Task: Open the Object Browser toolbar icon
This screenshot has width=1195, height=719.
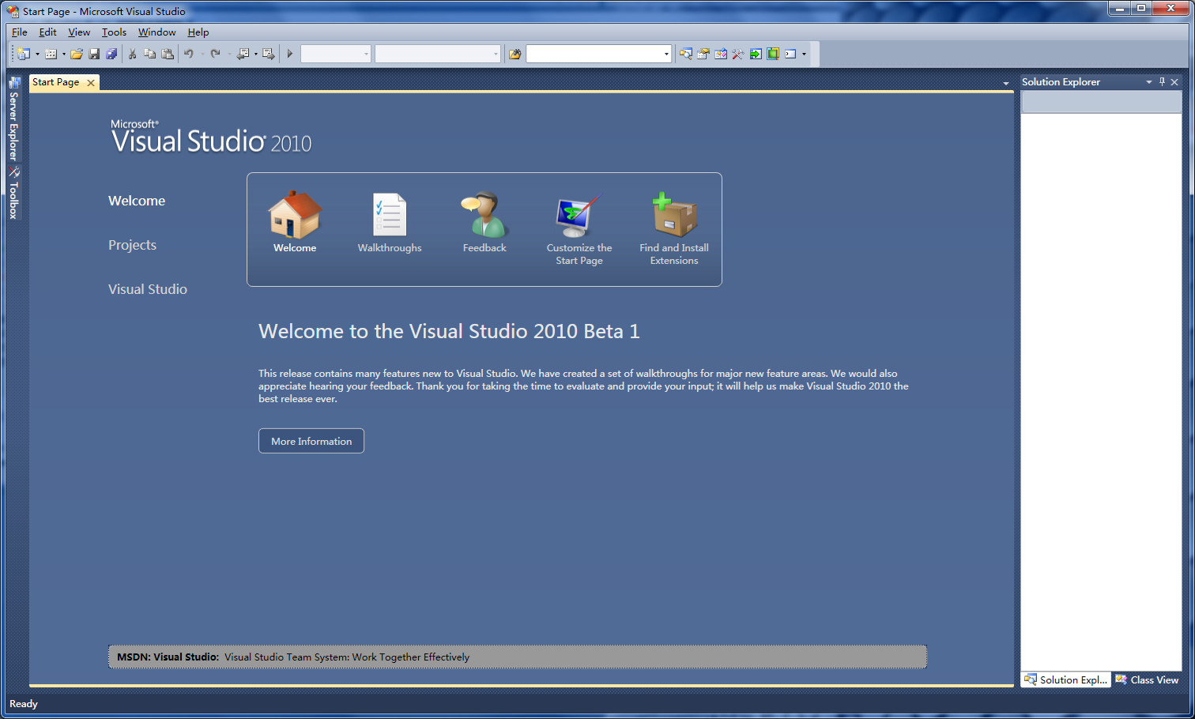Action: [721, 54]
